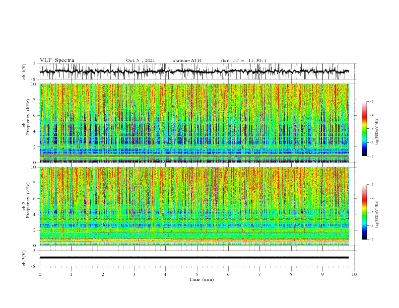
Task: Click the 'ch.1(V)' axis label
Action: pos(24,71)
